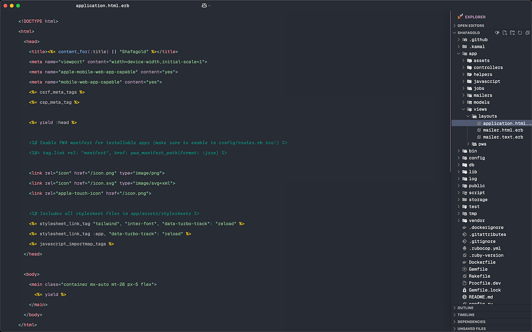532x332 pixels.
Task: Collapse the app folder chevron
Action: pyautogui.click(x=459, y=54)
